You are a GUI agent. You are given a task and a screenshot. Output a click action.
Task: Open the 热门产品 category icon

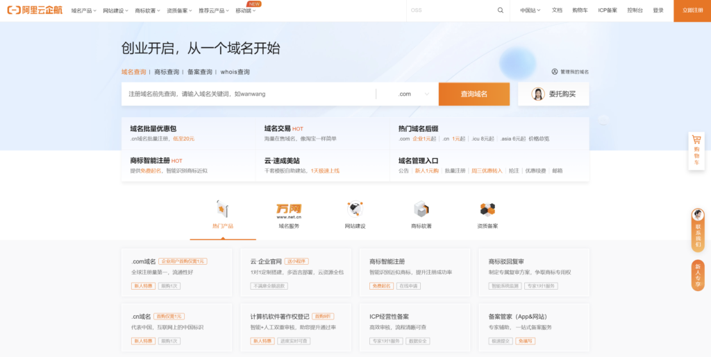(223, 209)
